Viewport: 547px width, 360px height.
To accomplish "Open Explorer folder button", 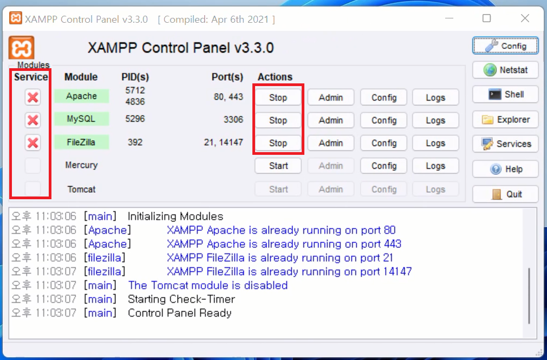I will (505, 120).
